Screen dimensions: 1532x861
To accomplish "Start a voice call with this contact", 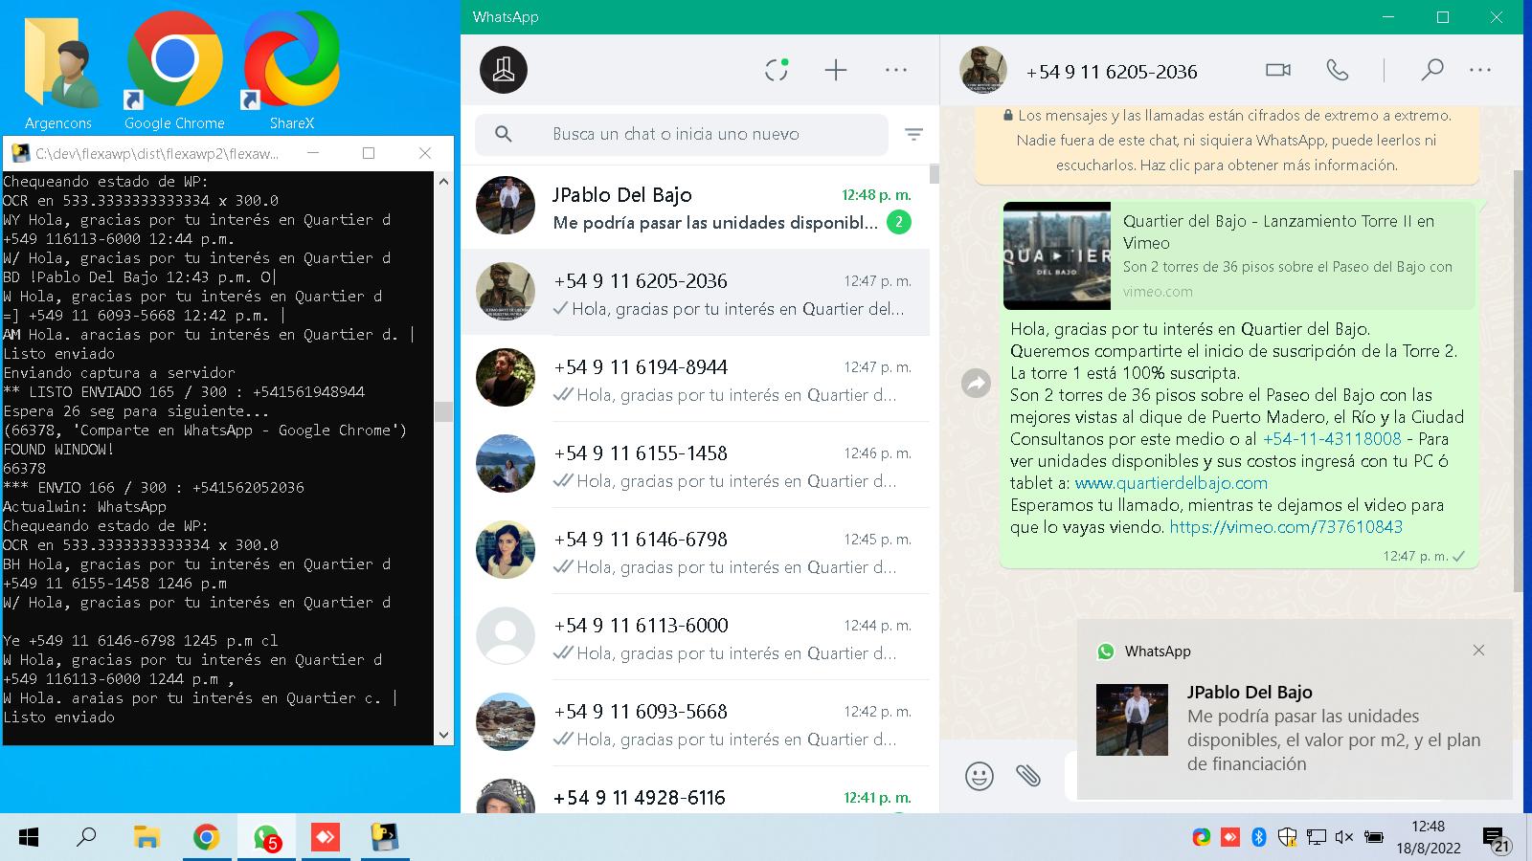I will coord(1338,70).
